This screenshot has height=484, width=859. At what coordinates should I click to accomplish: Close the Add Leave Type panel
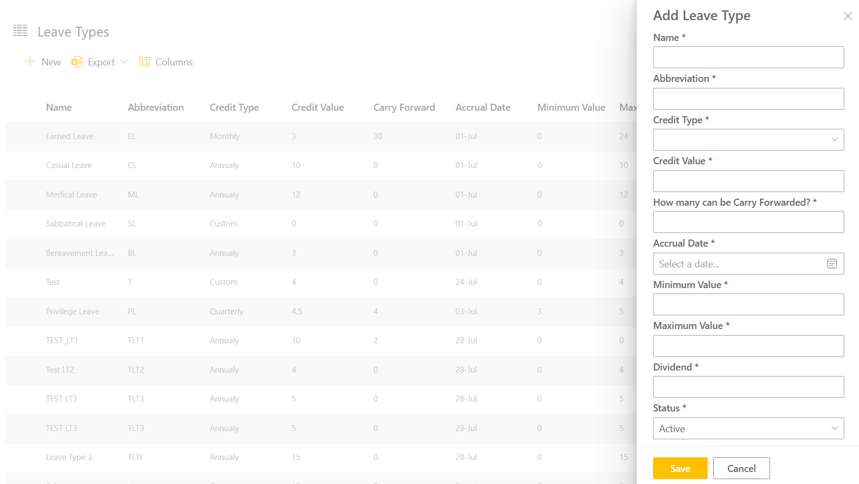pyautogui.click(x=848, y=16)
